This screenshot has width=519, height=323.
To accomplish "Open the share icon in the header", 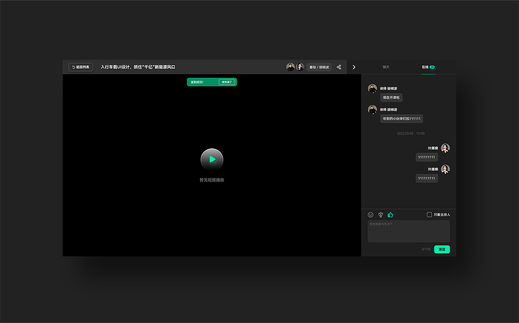I will coord(339,67).
